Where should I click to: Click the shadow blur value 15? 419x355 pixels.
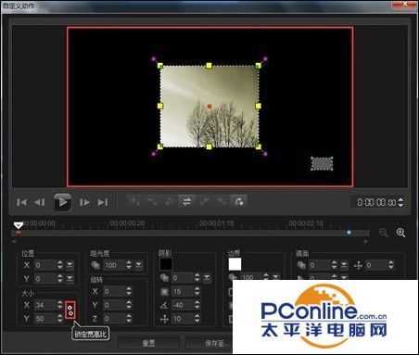[x=183, y=291]
